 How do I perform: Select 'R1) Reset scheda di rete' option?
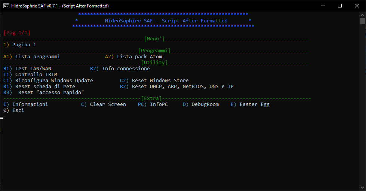pyautogui.click(x=39, y=87)
